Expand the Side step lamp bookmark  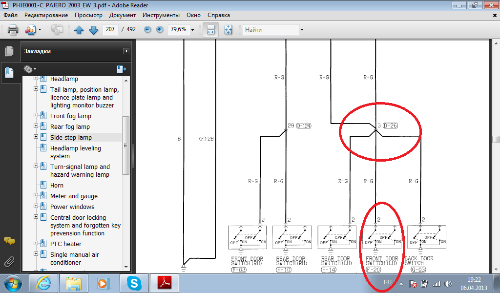(x=36, y=136)
